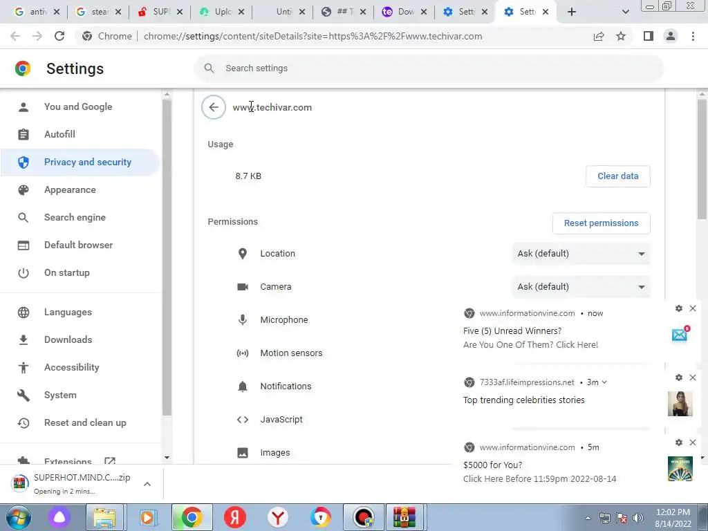This screenshot has width=708, height=531.
Task: Click the Camera permission icon
Action: pyautogui.click(x=243, y=287)
